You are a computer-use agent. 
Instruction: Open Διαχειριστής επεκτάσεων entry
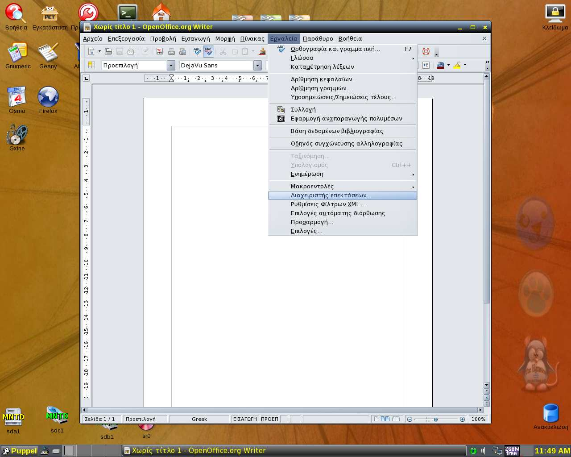(x=343, y=195)
